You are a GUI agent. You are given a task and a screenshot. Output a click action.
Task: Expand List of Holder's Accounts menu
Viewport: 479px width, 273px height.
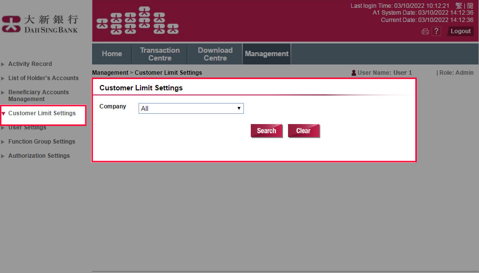(x=43, y=78)
